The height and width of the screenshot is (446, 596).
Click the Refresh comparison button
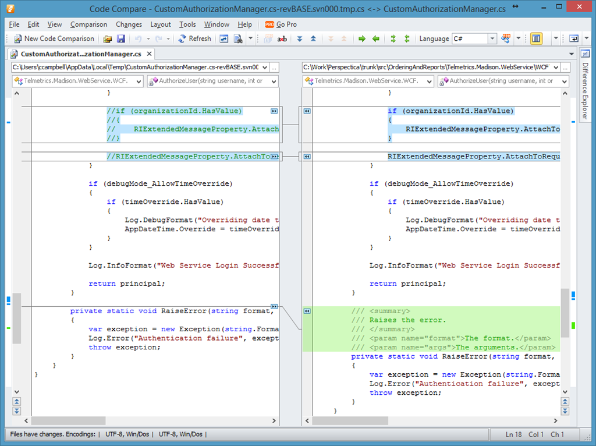click(x=194, y=39)
